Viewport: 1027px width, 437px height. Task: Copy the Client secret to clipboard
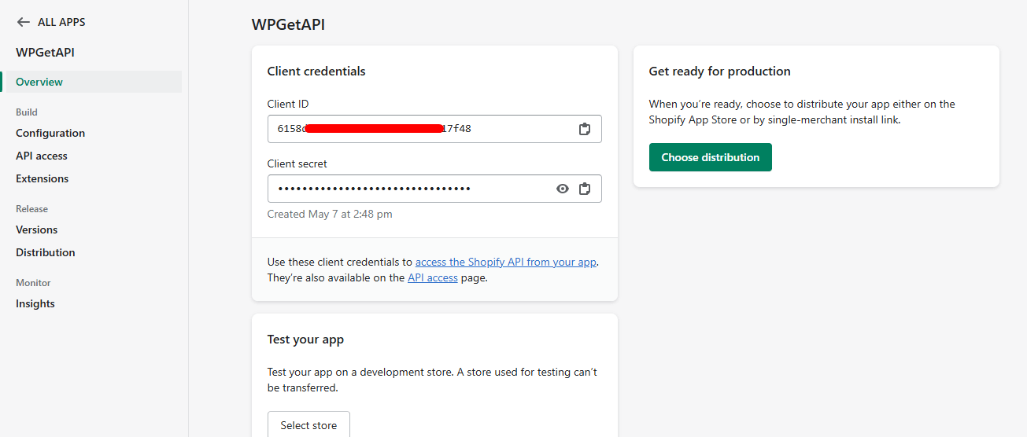coord(584,189)
